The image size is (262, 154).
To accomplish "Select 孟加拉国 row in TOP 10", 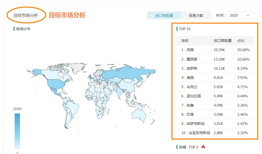I will coord(215,96).
